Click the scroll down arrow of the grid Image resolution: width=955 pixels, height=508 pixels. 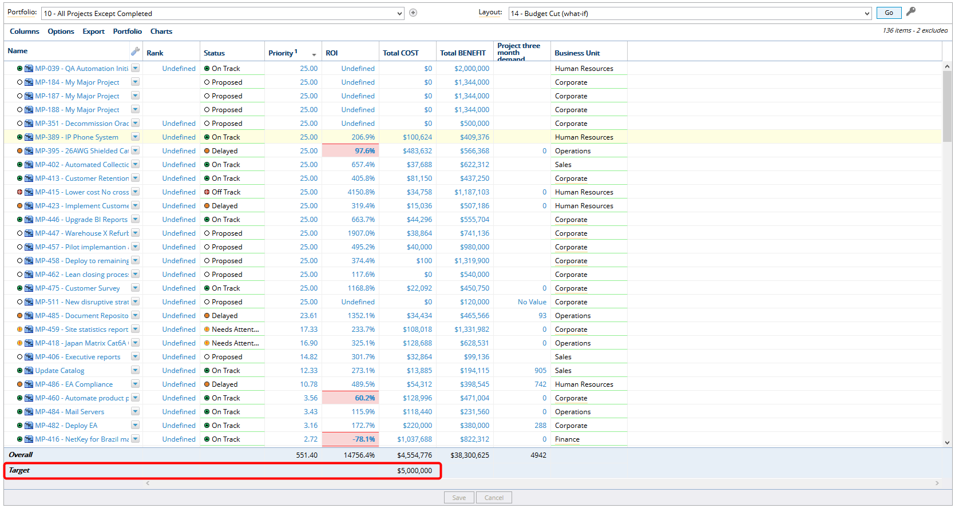click(x=947, y=442)
